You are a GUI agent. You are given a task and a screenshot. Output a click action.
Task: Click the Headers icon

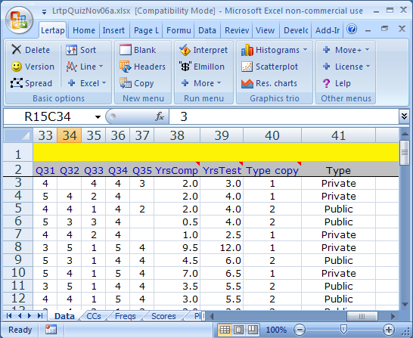[x=125, y=67]
